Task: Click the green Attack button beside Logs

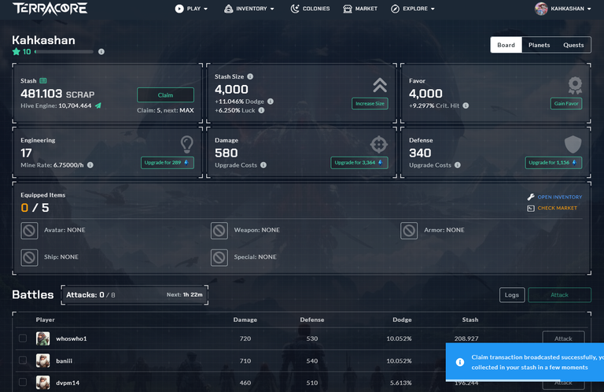Action: click(x=559, y=295)
